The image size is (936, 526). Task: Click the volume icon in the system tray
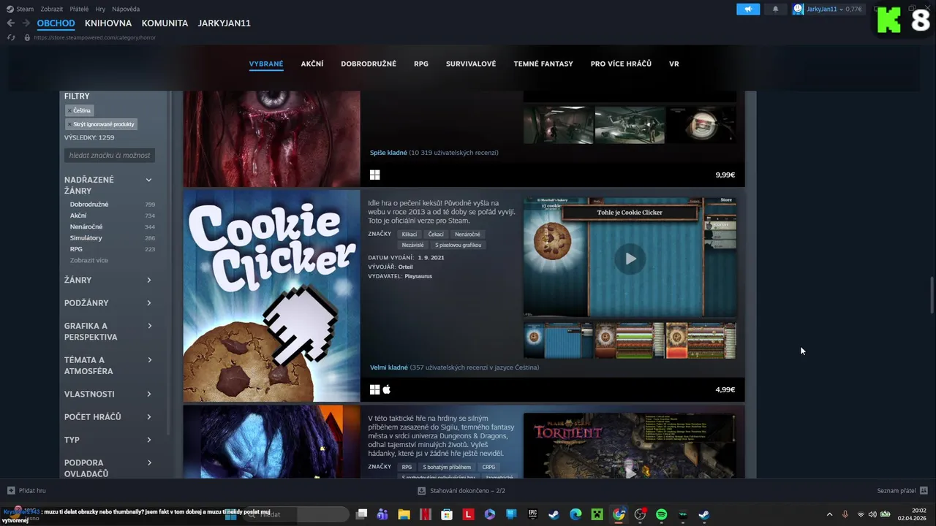pyautogui.click(x=872, y=514)
